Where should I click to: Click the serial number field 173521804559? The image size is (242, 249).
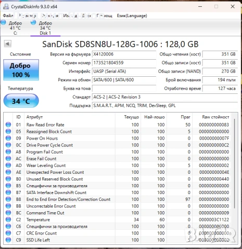point(124,63)
